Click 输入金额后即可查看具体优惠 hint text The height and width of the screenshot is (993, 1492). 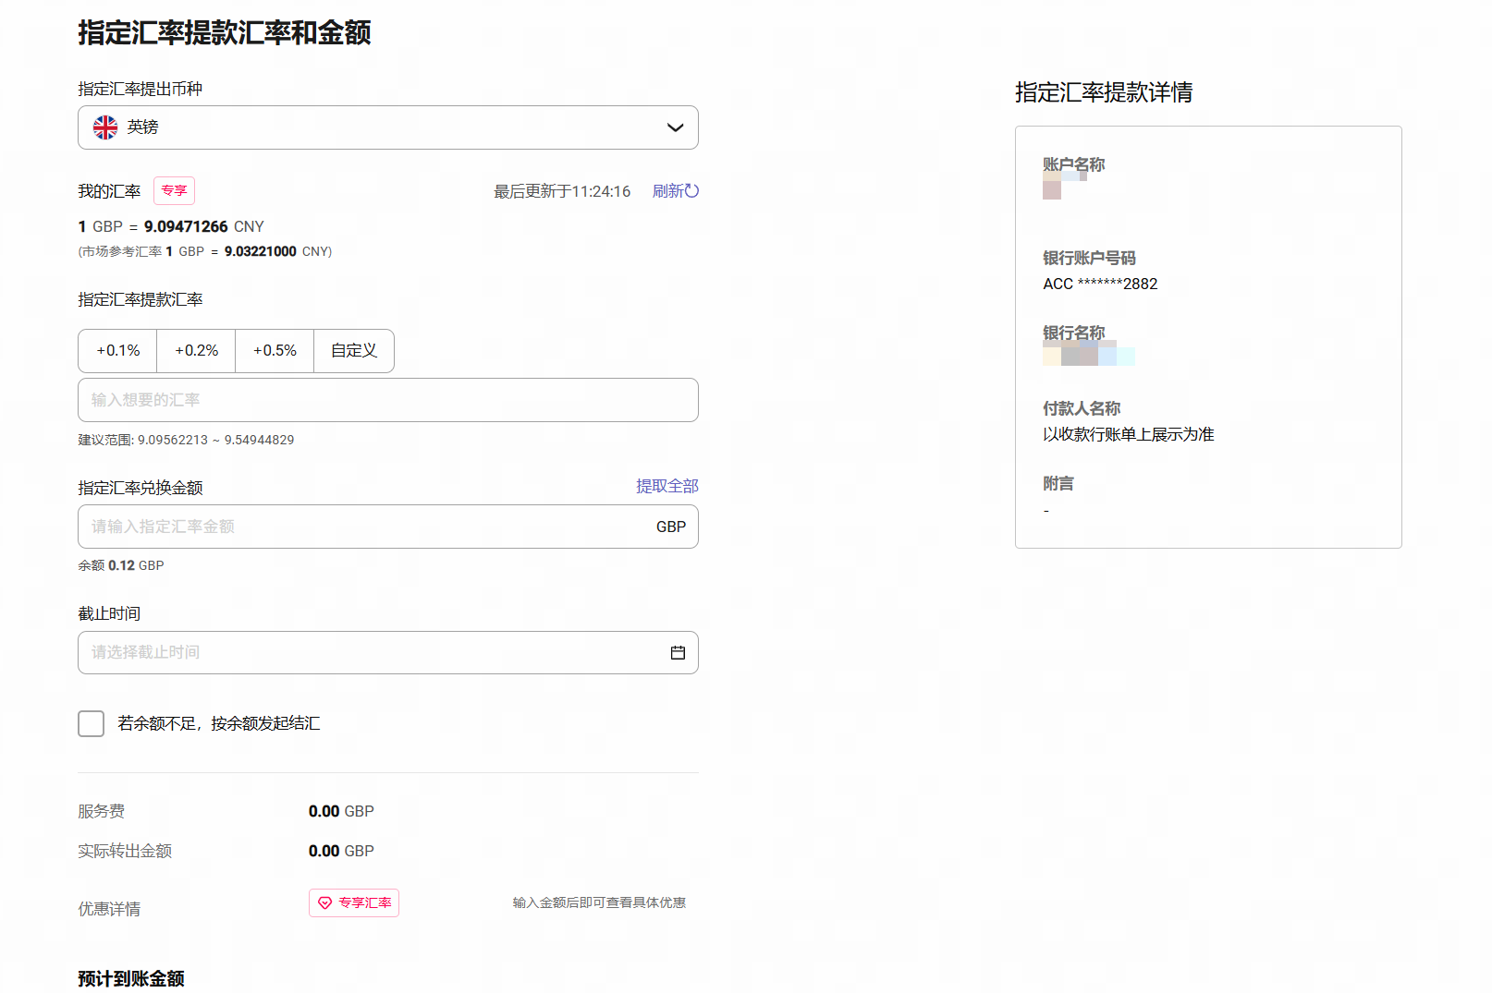click(599, 902)
